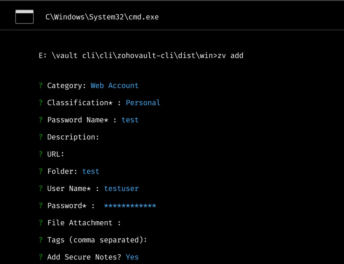Click the empty Description input area
This screenshot has height=264, width=344.
[x=107, y=137]
